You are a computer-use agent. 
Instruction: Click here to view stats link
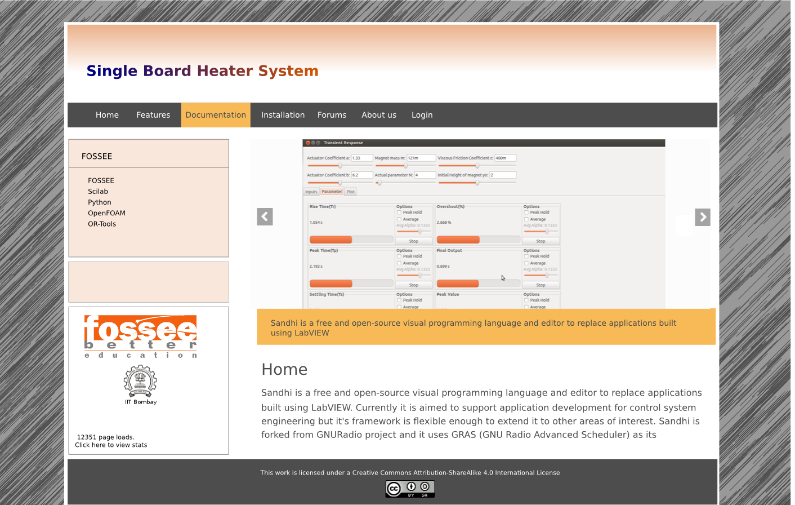click(x=111, y=445)
